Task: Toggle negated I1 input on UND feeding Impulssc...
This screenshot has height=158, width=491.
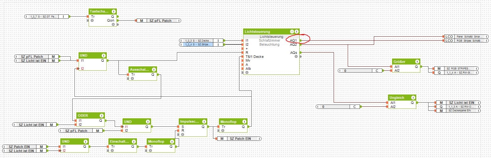Action: (123, 127)
